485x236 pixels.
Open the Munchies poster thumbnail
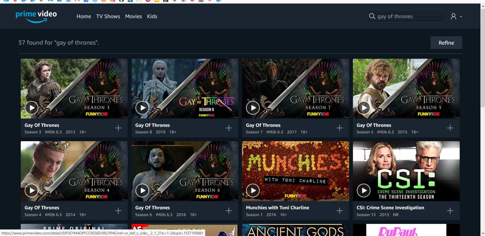click(x=295, y=171)
